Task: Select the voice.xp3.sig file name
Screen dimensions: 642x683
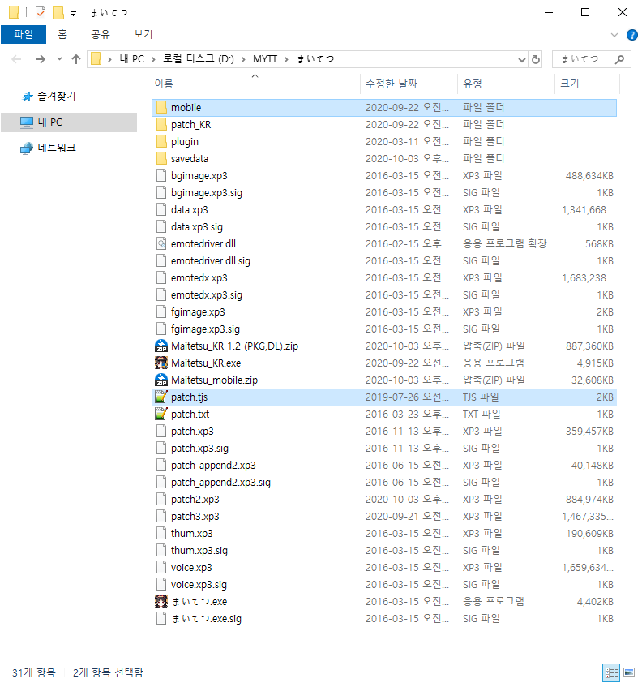Action: (199, 585)
